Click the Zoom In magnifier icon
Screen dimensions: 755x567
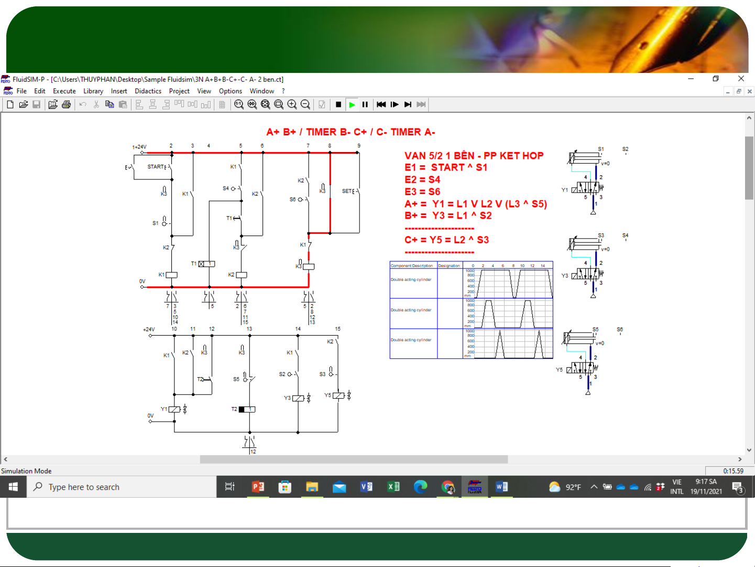point(292,104)
